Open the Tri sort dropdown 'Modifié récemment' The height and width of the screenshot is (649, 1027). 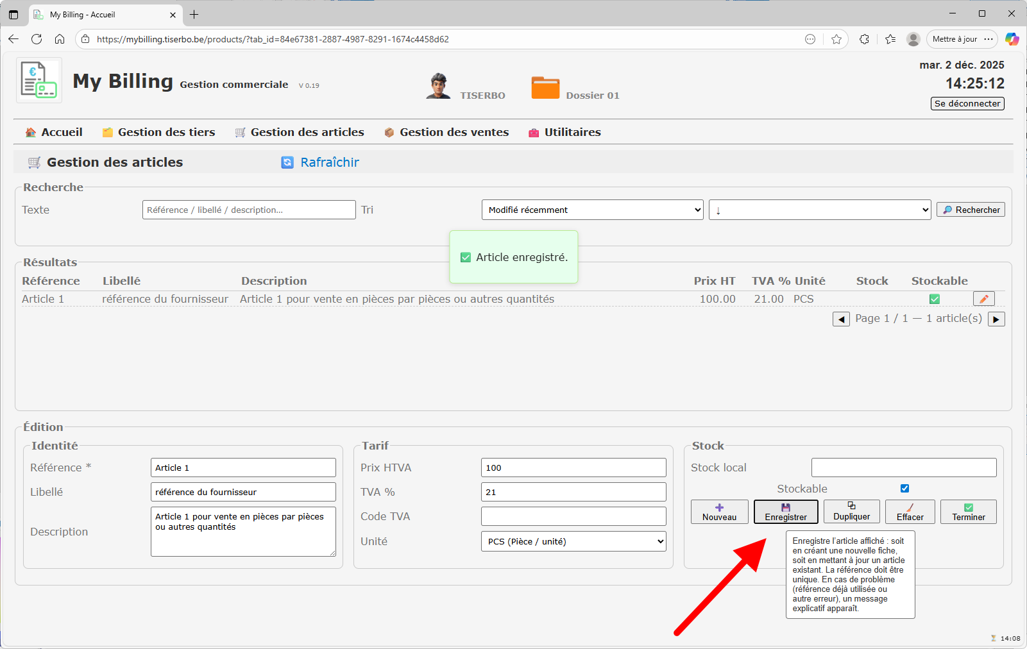[592, 210]
